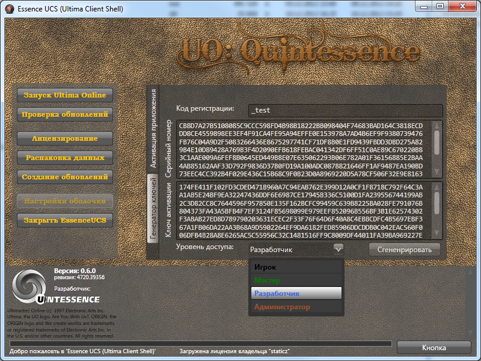Viewport: 481px width, 361px height.
Task: Click the 'UO: Quintessence' title banner
Action: (x=298, y=51)
